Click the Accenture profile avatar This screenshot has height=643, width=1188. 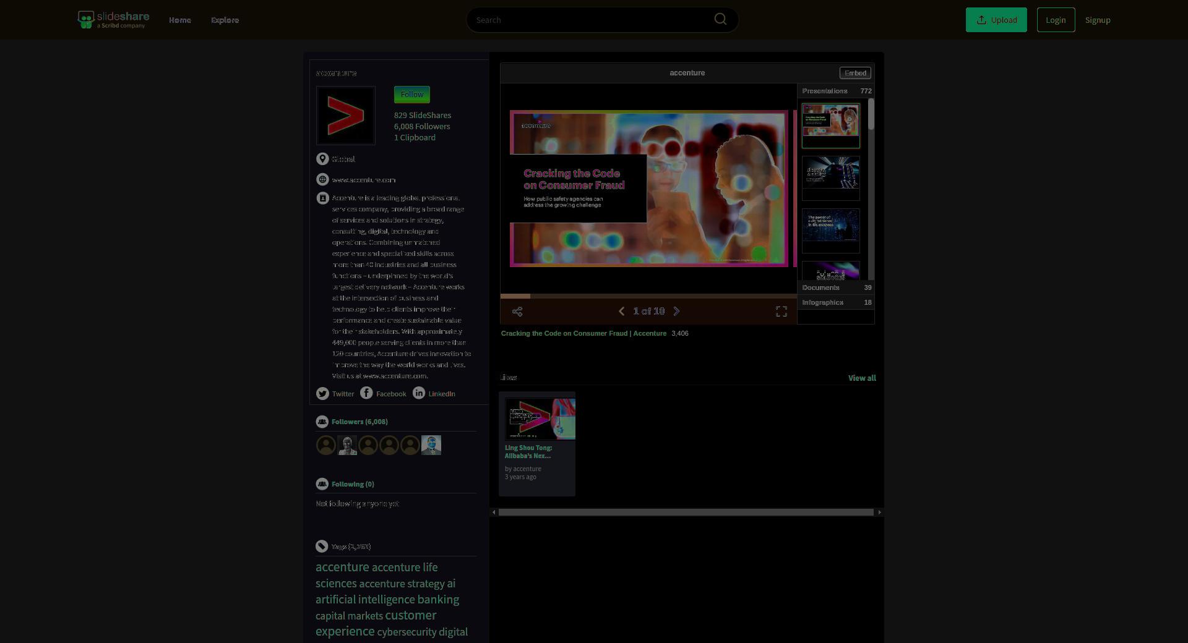coord(345,116)
